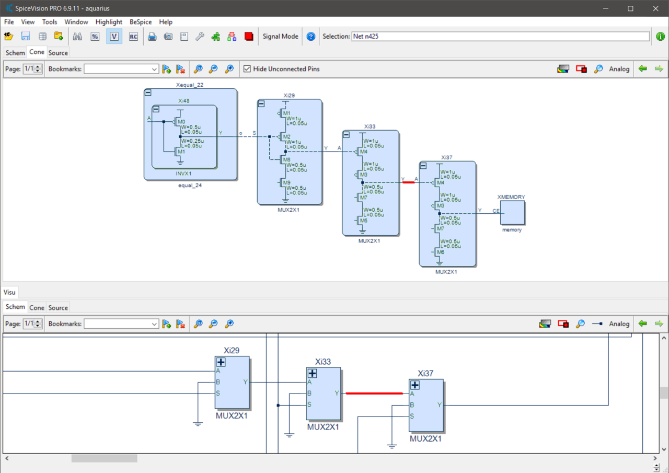Click the open file folder icon

pos(8,37)
